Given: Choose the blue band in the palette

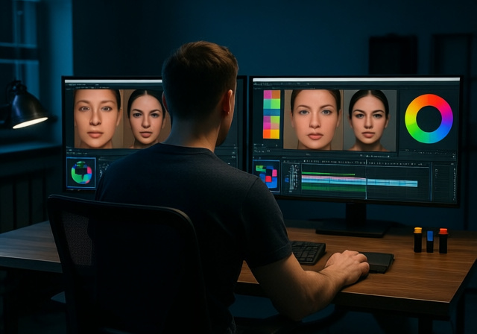Looking at the screenshot, I should coord(271,113).
